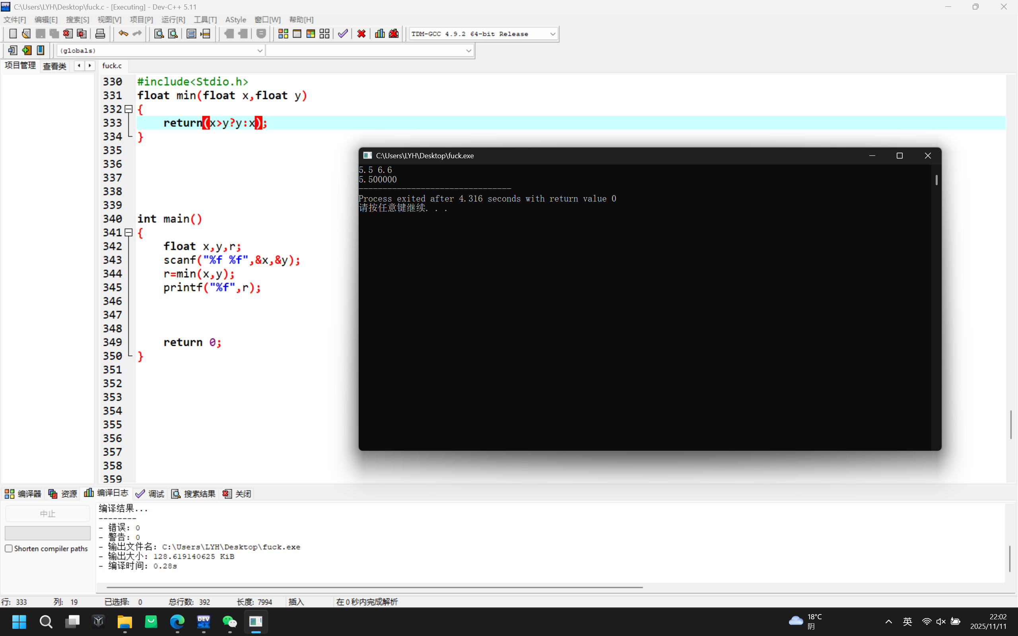
Task: Collapse the min function fold at line 332
Action: pos(129,109)
